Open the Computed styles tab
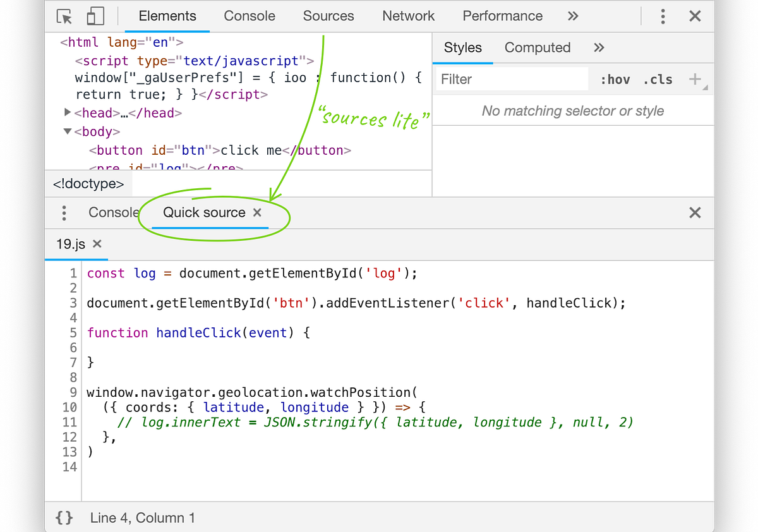Viewport: 758px width, 532px height. [538, 47]
